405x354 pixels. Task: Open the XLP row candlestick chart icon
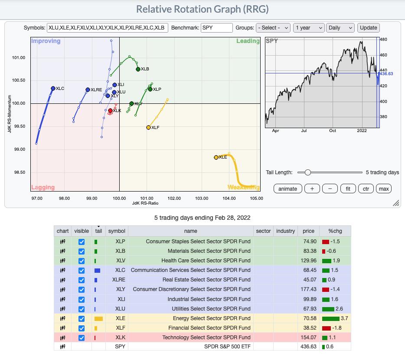[62, 242]
